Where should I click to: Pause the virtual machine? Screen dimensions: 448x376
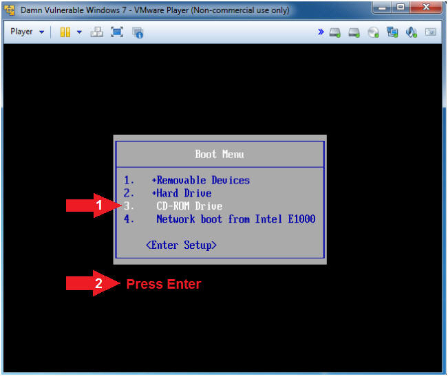click(65, 32)
